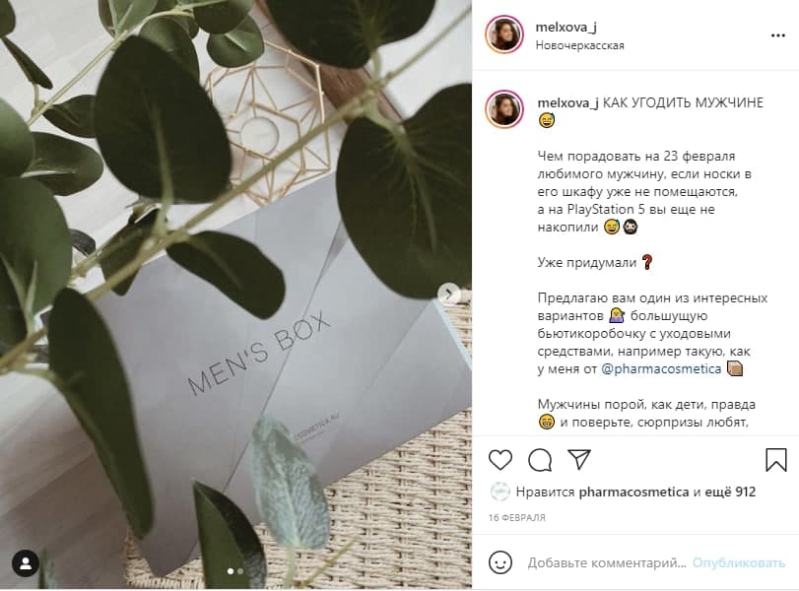
Task: Open avatar next to the caption
Action: click(504, 109)
